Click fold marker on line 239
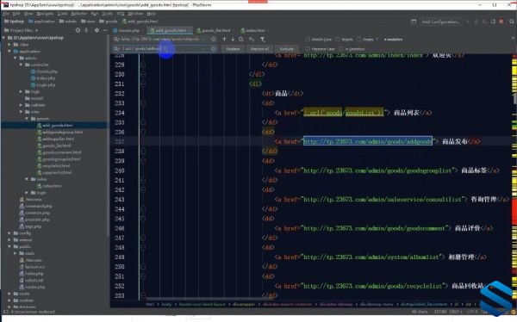 point(143,161)
